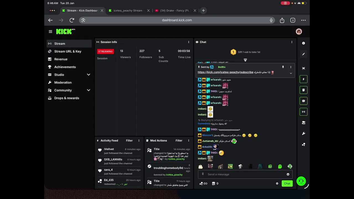This screenshot has width=354, height=199.
Task: Focus the Send a message field
Action: click(x=245, y=174)
